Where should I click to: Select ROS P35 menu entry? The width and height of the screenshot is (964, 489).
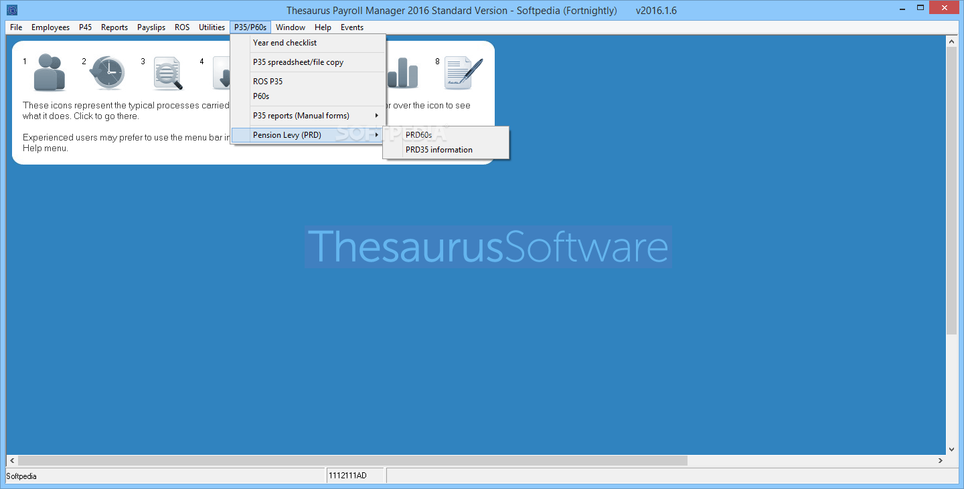coord(308,82)
